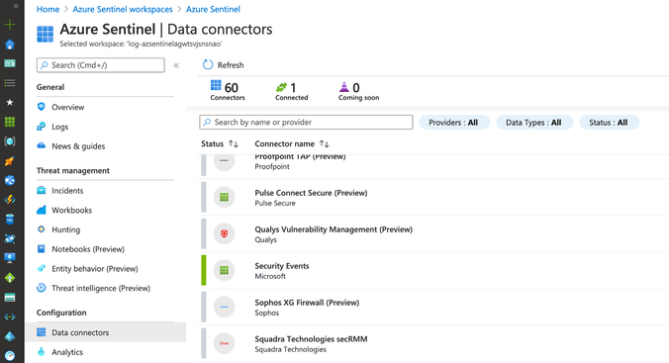This screenshot has width=669, height=363.
Task: Sort by the Connector name column header
Action: (292, 143)
